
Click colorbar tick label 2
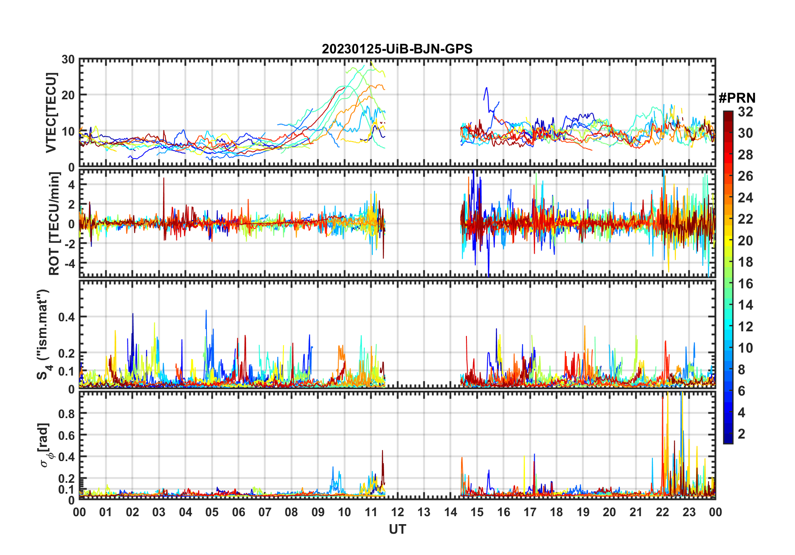(741, 434)
